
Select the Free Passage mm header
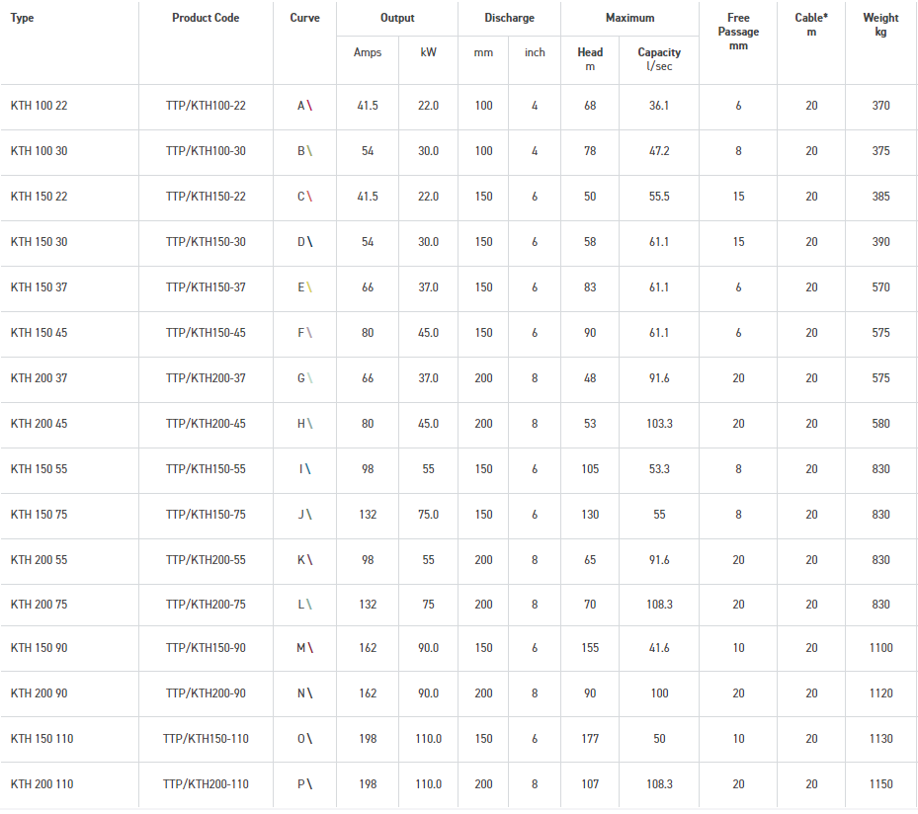[x=737, y=32]
